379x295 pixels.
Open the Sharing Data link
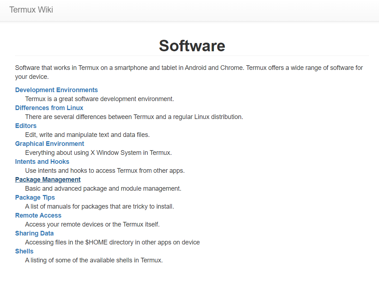point(34,233)
